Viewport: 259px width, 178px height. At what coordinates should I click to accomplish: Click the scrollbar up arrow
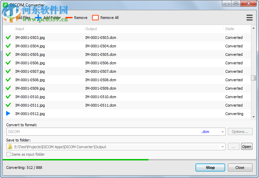[x=253, y=28]
